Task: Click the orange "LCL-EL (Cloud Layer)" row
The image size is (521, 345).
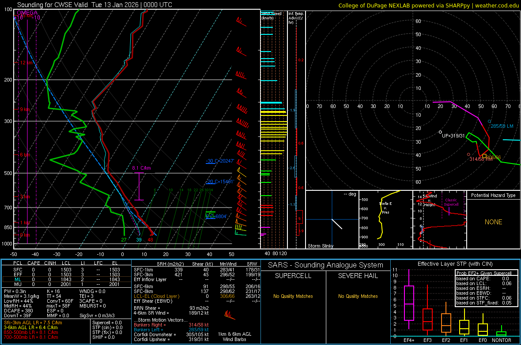Action: click(x=197, y=296)
